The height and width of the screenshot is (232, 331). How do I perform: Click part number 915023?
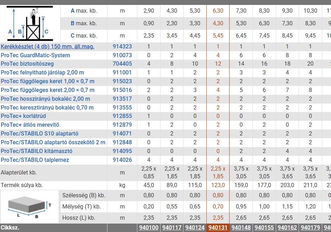122,81
